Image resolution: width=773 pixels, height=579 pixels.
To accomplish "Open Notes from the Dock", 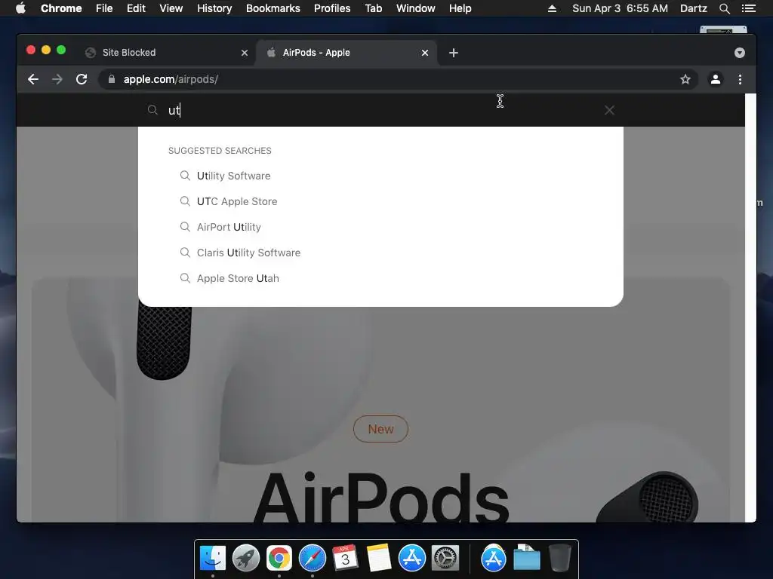I will [x=379, y=559].
